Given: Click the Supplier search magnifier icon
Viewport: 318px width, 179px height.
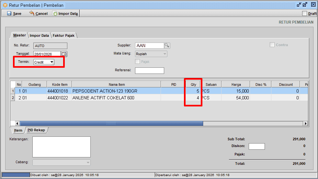Looking at the screenshot, I should 167,45.
